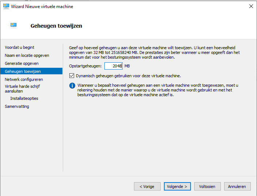Click the 'Wizard Nieuwe virtuele machine' title text
The width and height of the screenshot is (257, 196).
coord(42,7)
